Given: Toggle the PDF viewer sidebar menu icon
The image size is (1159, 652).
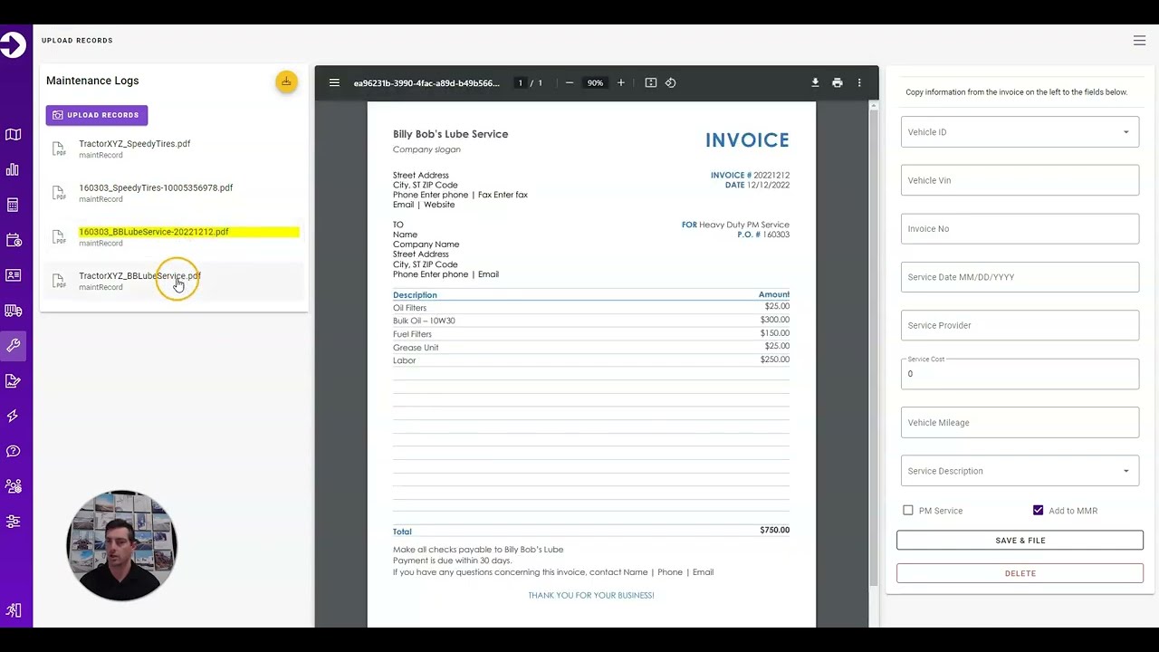Looking at the screenshot, I should tap(334, 82).
